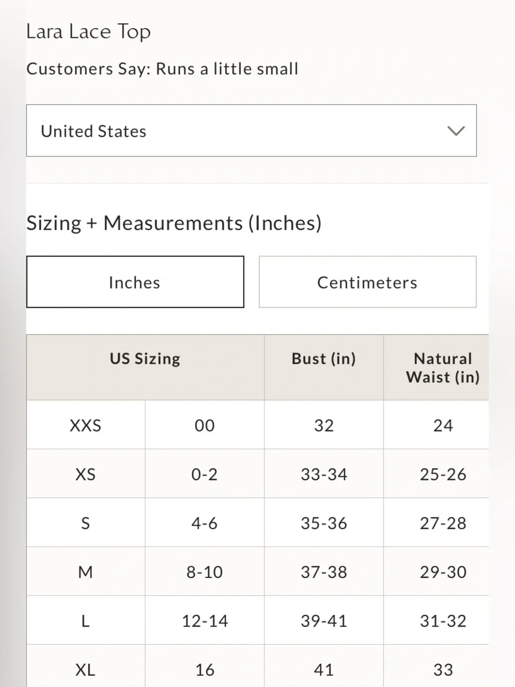Click the Lara Lace Top title
515x687 pixels.
pos(89,31)
